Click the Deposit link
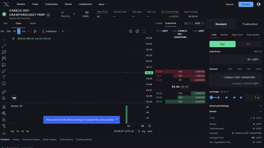This screenshot has width=264, height=148. tap(229, 4)
